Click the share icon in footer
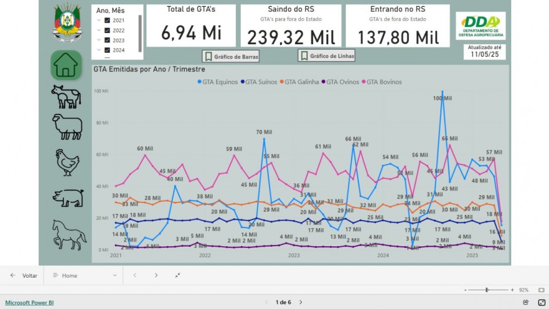The height and width of the screenshot is (309, 549). (x=526, y=302)
